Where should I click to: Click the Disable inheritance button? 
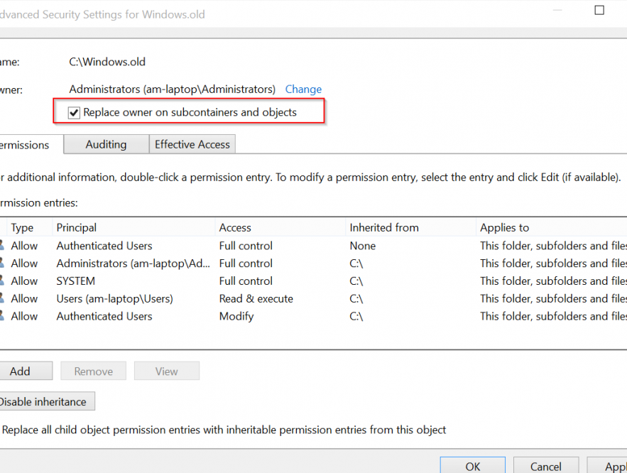tap(43, 402)
